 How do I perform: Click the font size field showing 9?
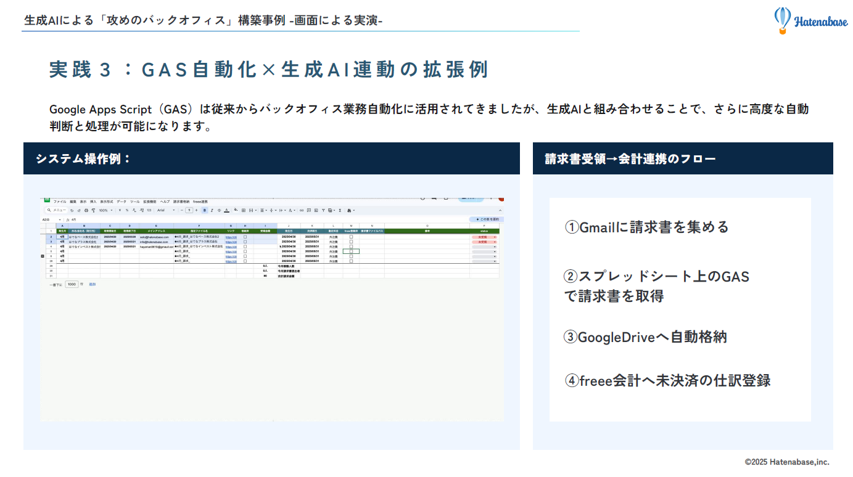[189, 210]
